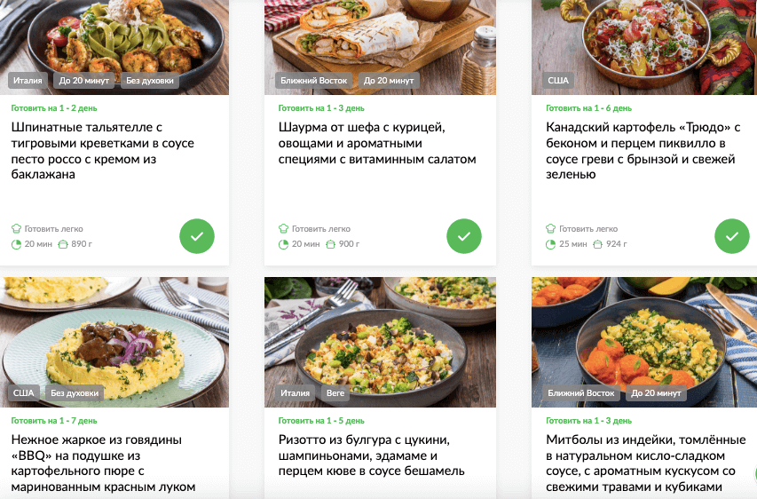Click weight icon next to 890 г
This screenshot has width=757, height=499.
coord(63,244)
